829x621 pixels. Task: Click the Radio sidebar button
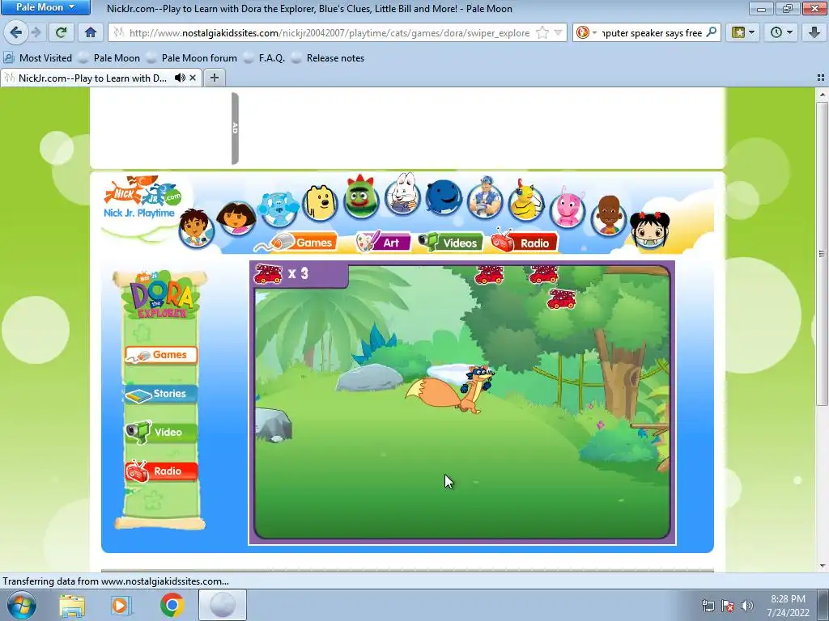(161, 471)
